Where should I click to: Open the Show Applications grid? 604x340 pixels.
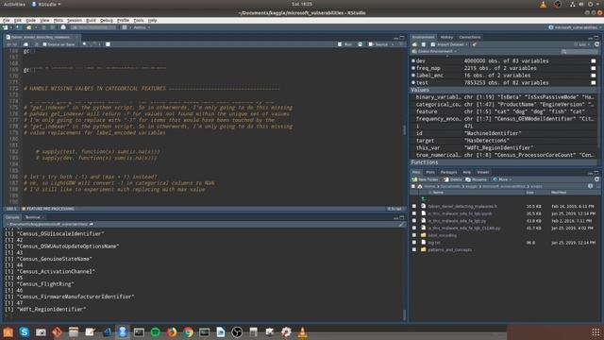(x=596, y=331)
